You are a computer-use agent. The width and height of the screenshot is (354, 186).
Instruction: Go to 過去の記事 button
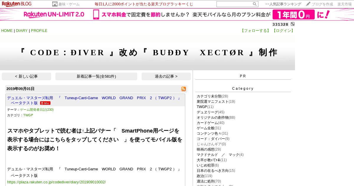point(166,76)
